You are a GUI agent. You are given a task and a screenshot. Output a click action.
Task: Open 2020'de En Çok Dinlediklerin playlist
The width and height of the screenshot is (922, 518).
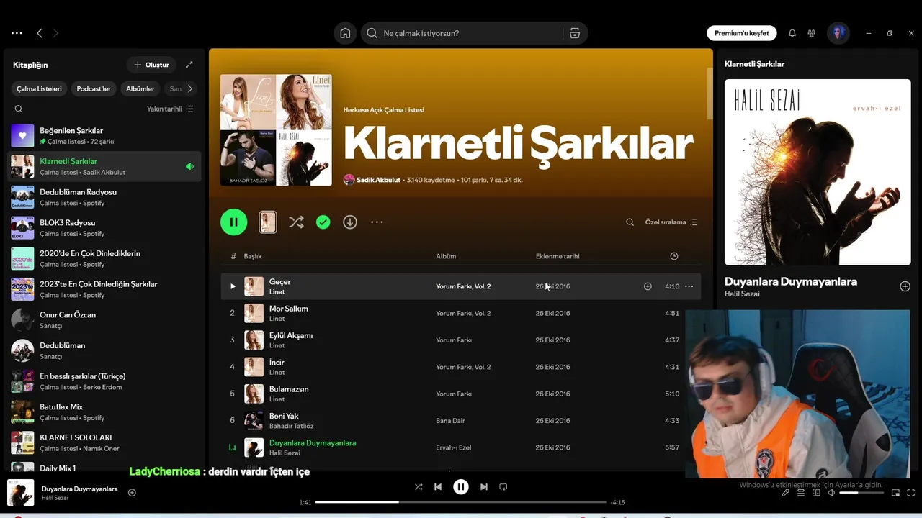pyautogui.click(x=104, y=258)
